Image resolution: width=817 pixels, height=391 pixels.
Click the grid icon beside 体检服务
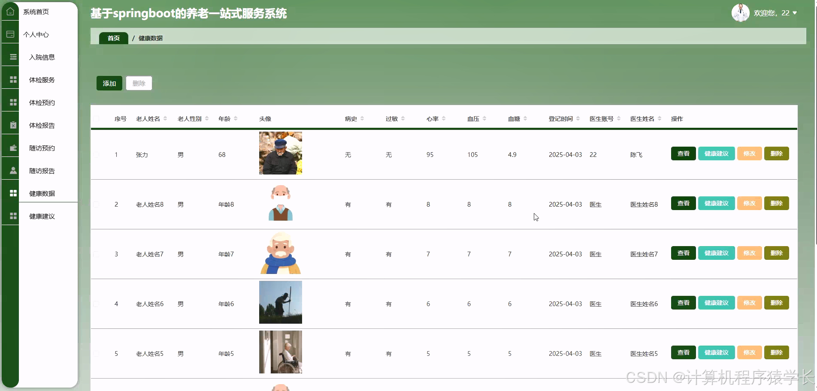coord(13,80)
